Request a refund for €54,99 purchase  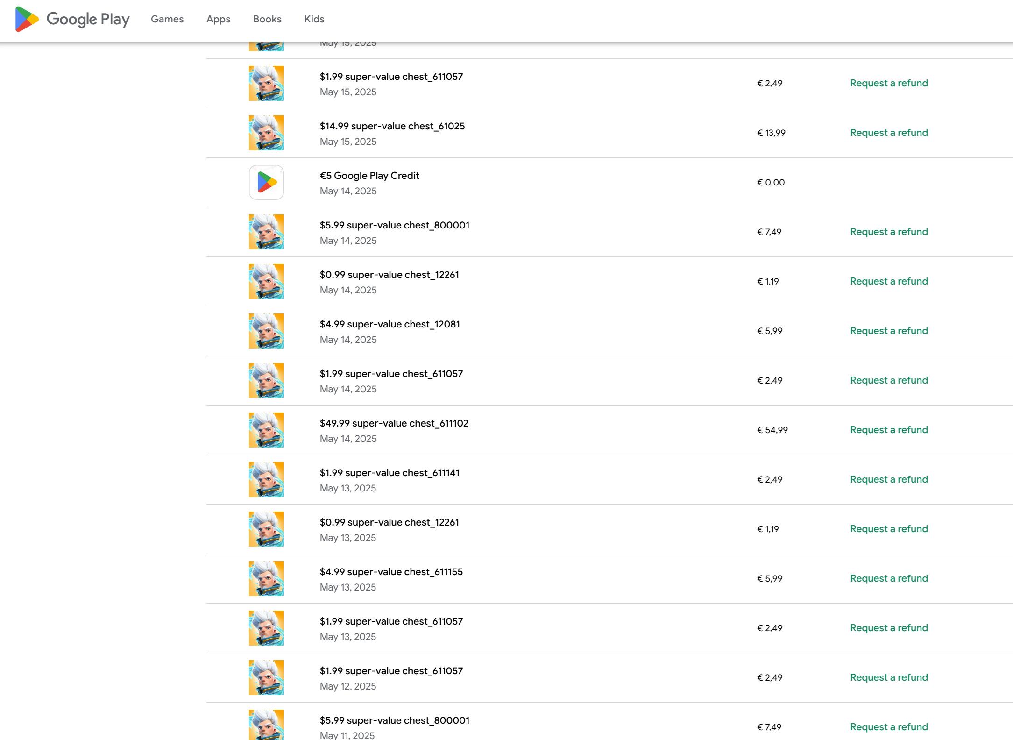coord(889,430)
